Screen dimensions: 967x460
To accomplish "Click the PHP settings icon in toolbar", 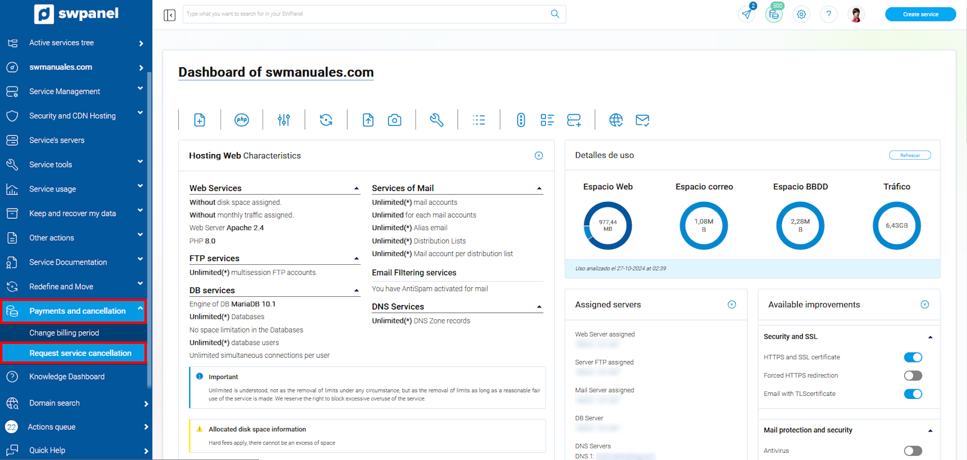I will tap(242, 120).
